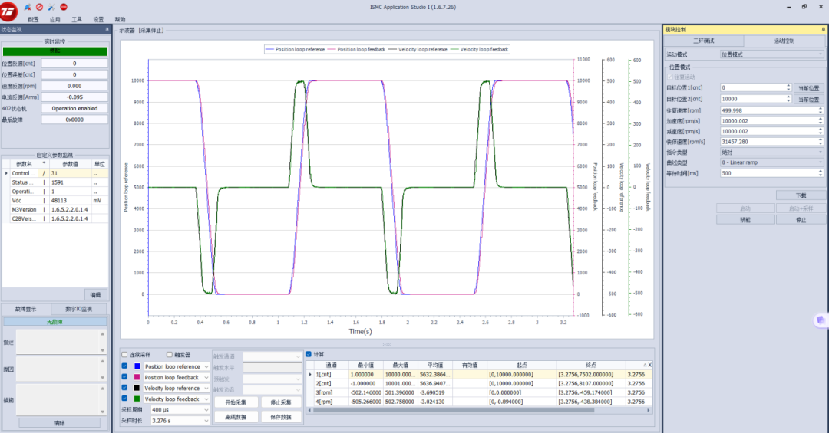Viewport: 829px width, 433px height.
Task: Click the sort arrow in calculation table header
Action: (x=645, y=365)
